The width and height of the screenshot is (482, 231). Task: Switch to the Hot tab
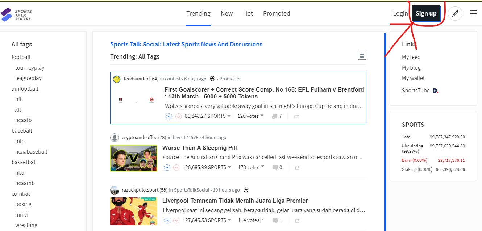coord(248,13)
